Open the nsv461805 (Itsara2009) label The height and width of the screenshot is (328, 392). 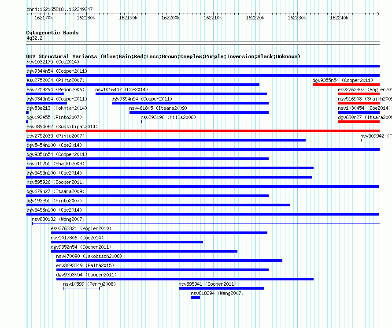(158, 108)
